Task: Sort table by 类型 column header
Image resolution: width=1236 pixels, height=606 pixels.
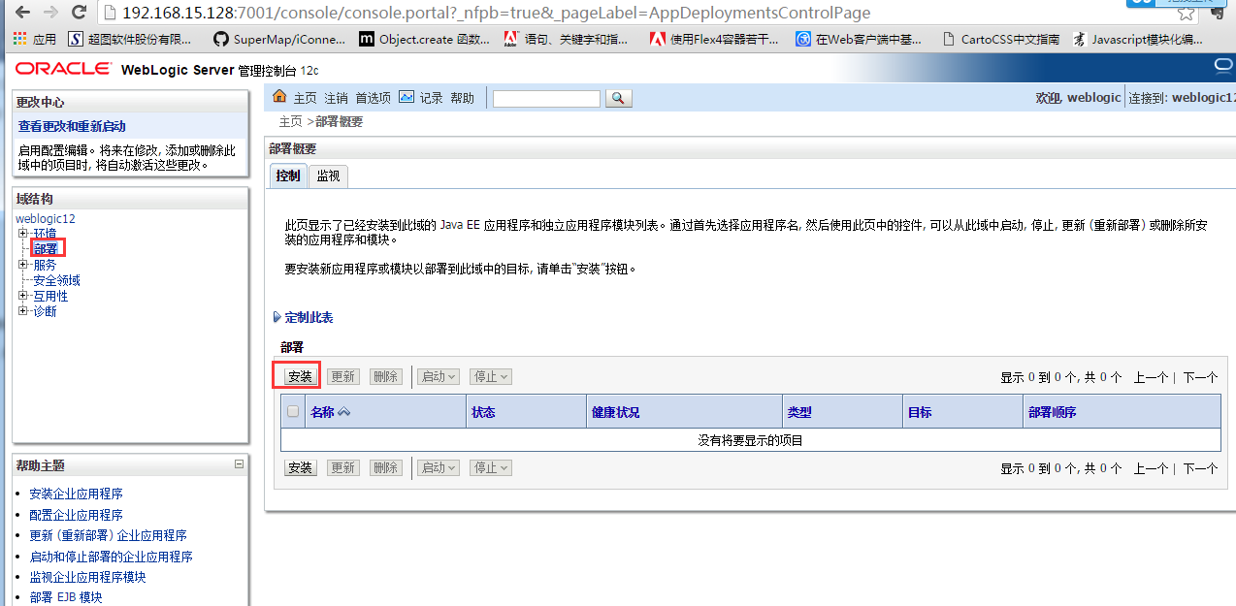Action: point(799,412)
